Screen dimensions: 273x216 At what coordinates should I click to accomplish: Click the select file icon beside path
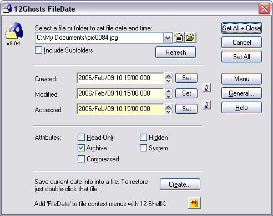pos(179,38)
